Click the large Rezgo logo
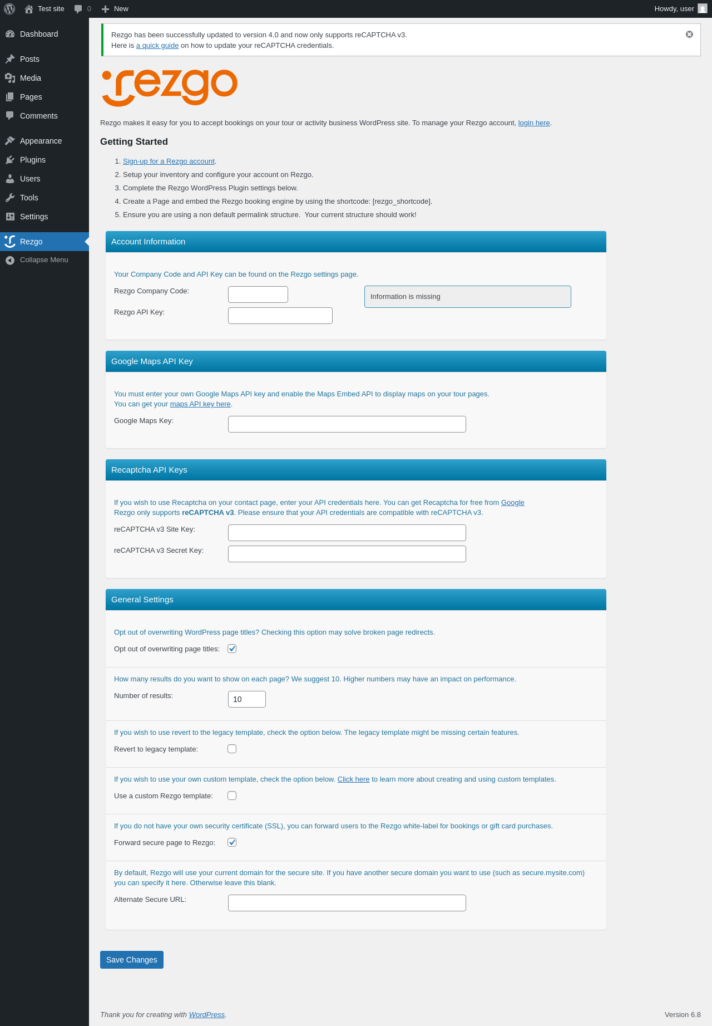Viewport: 712px width, 1026px height. coord(170,87)
